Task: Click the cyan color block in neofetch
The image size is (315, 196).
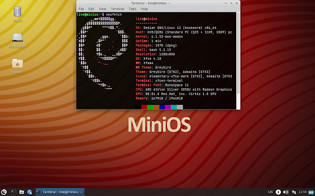Action: tap(174, 107)
